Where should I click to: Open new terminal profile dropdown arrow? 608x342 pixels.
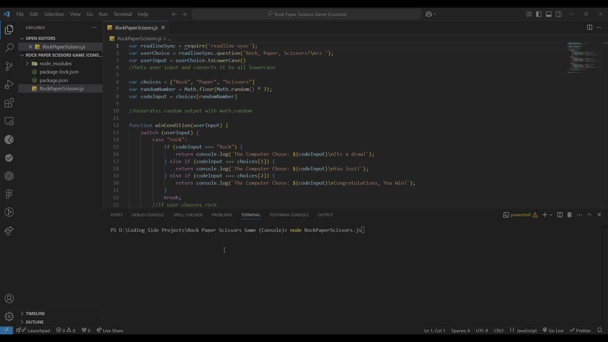(551, 215)
